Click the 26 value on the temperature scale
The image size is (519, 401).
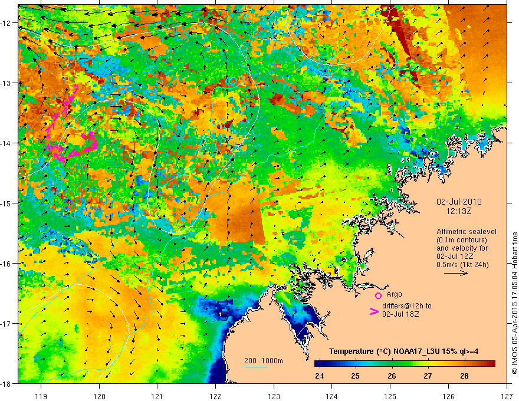(x=392, y=376)
